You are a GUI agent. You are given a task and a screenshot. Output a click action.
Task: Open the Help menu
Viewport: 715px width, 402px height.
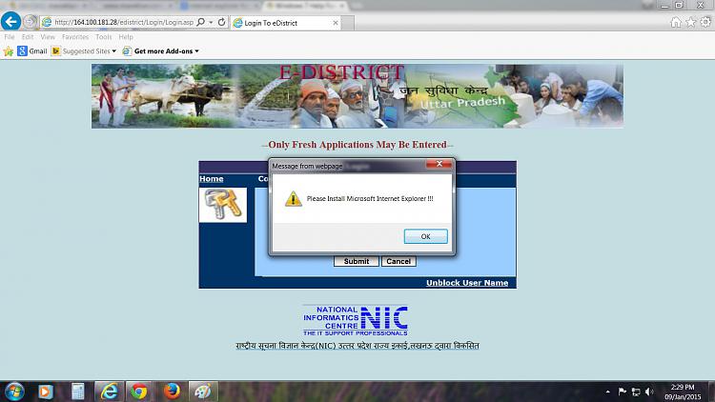coord(126,37)
